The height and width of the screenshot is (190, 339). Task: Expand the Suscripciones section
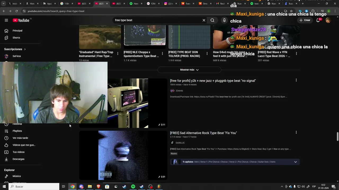15,49
